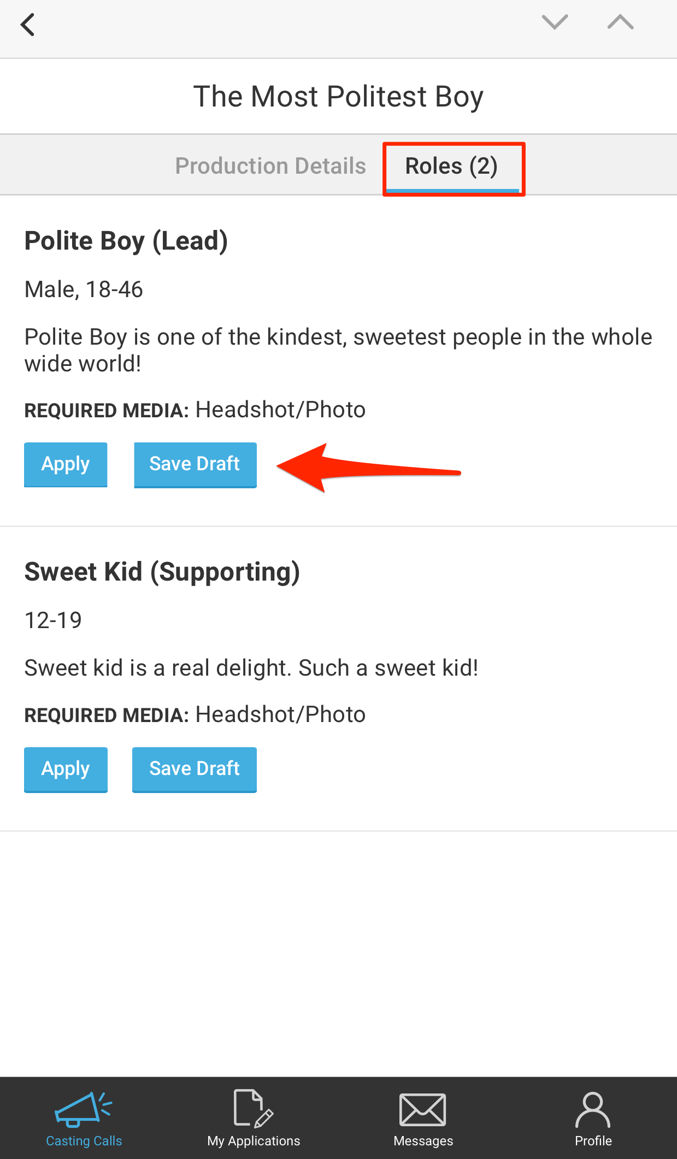Tap the Polite Boy (Lead) heading
This screenshot has height=1159, width=677.
126,241
